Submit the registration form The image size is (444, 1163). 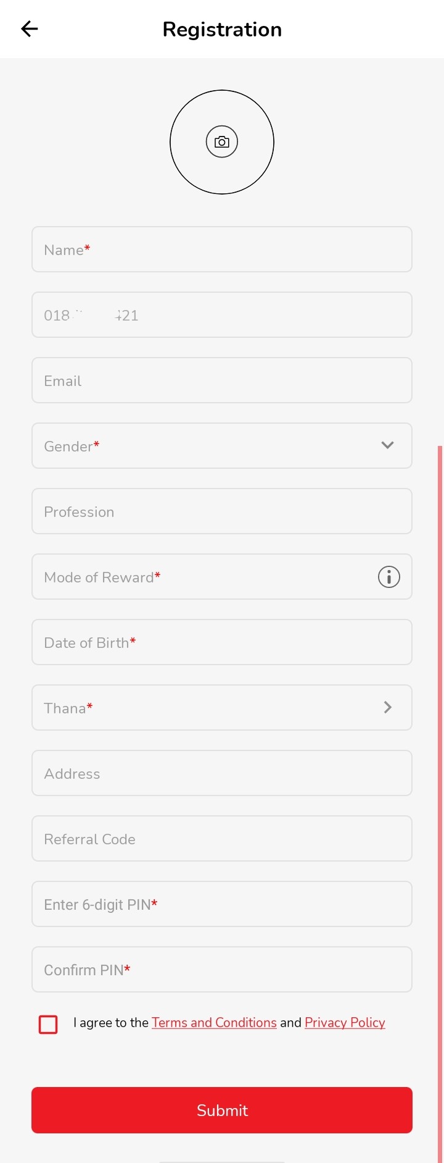point(222,1110)
